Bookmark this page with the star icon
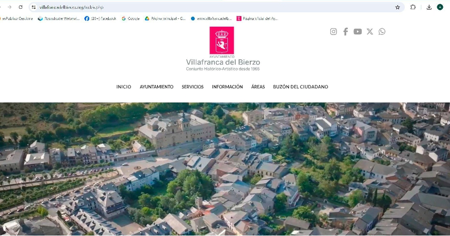Viewport: 450px width, 236px height. point(398,7)
